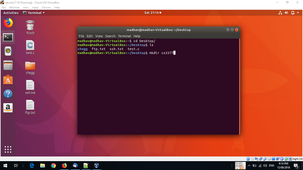
Task: Open the terminal Terminal menu
Action: 125,36
